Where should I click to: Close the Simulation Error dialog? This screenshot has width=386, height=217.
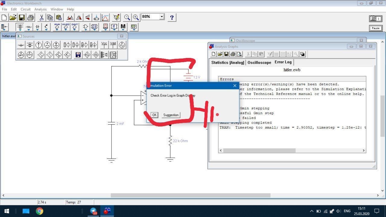pyautogui.click(x=235, y=86)
